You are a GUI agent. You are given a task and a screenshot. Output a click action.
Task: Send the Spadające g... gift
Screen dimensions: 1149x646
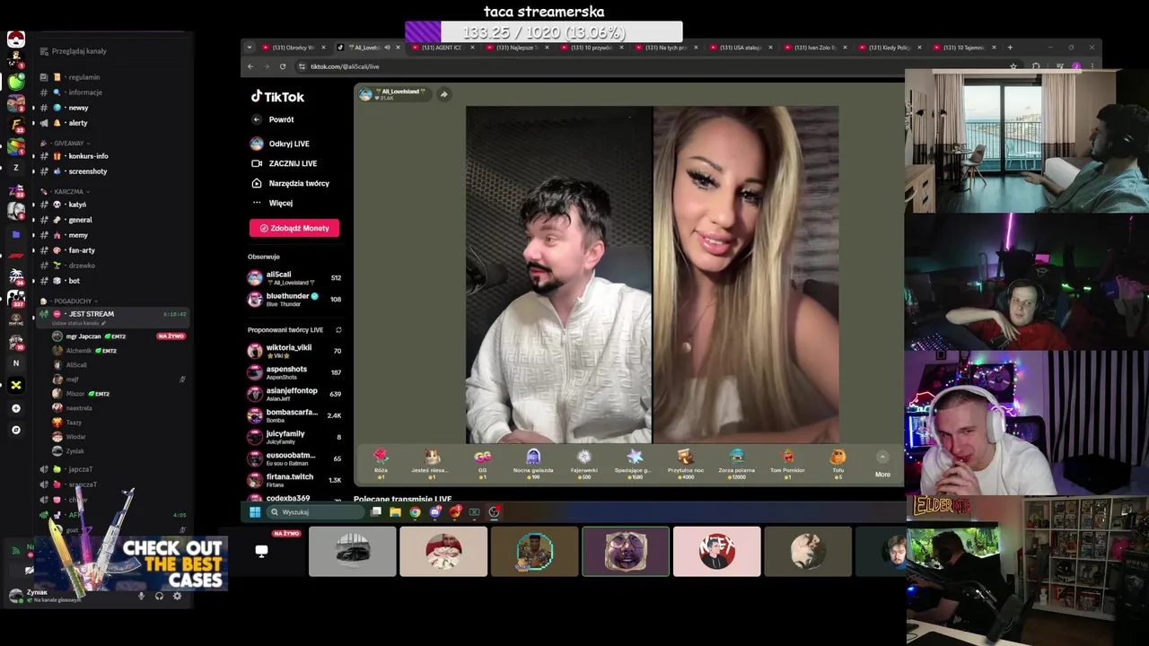[635, 462]
